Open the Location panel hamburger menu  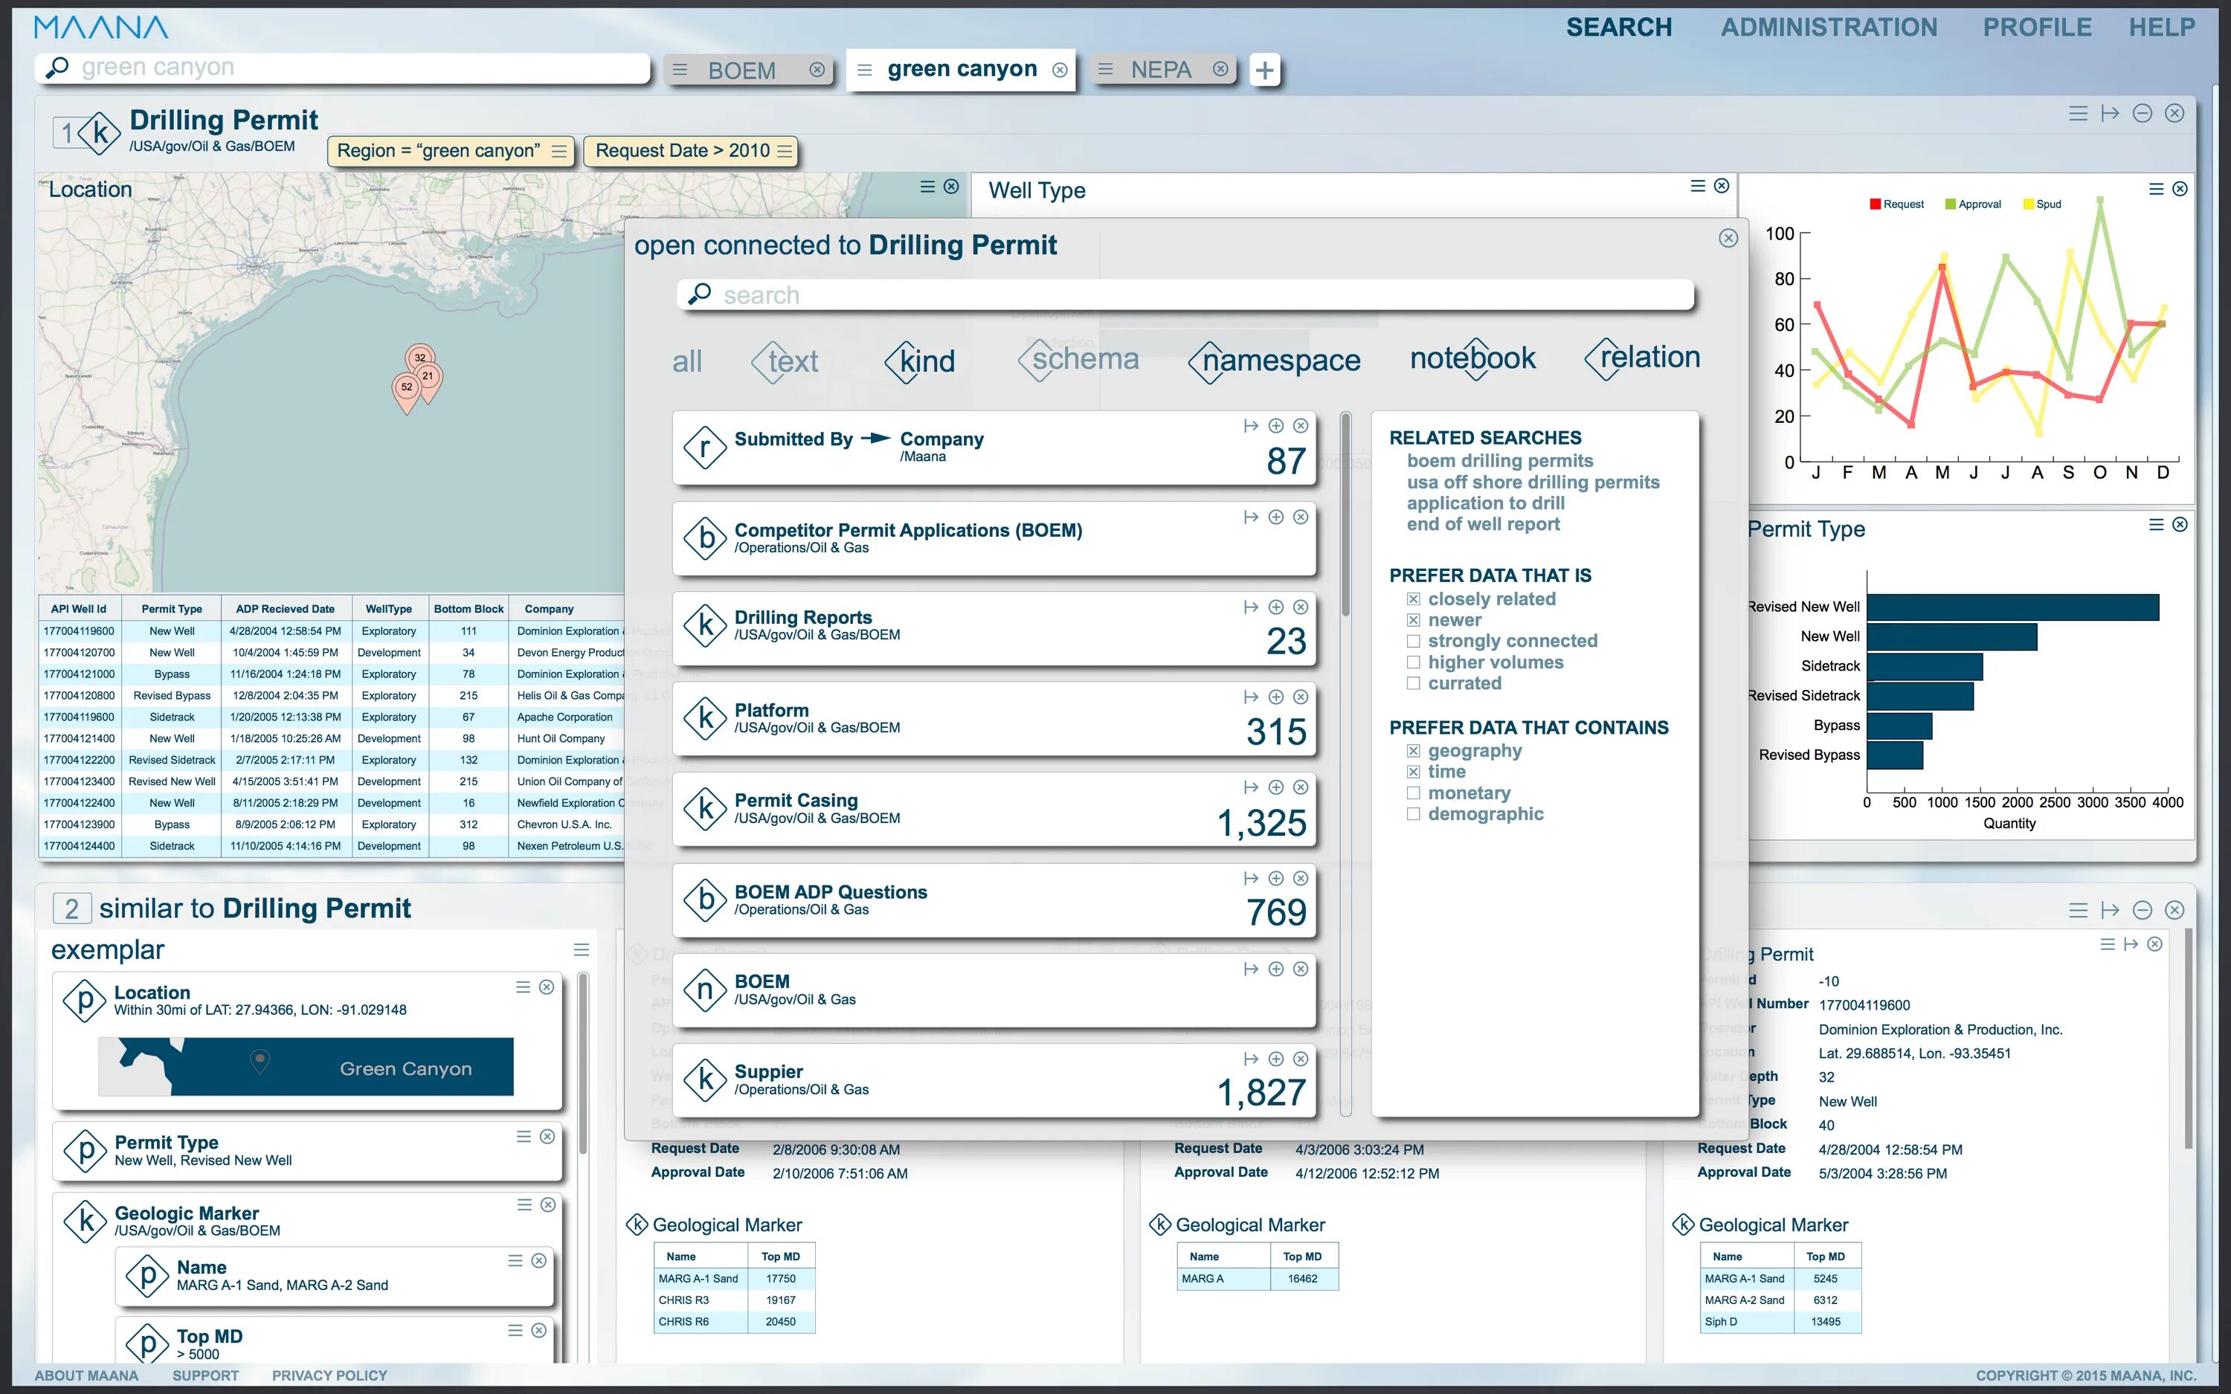pyautogui.click(x=927, y=187)
